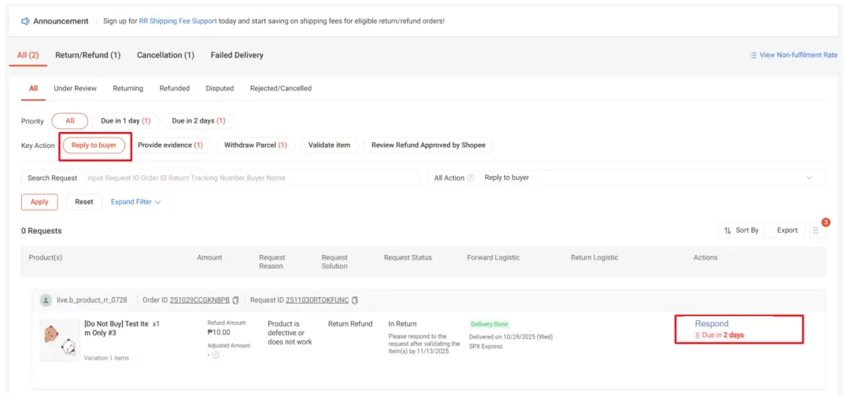The width and height of the screenshot is (850, 405).
Task: Open the Sort By dropdown
Action: 741,230
